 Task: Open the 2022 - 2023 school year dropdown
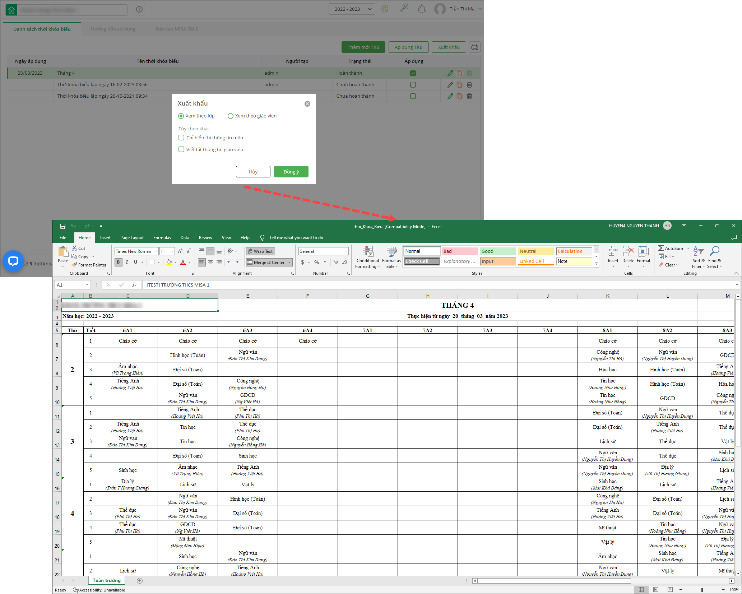click(352, 9)
